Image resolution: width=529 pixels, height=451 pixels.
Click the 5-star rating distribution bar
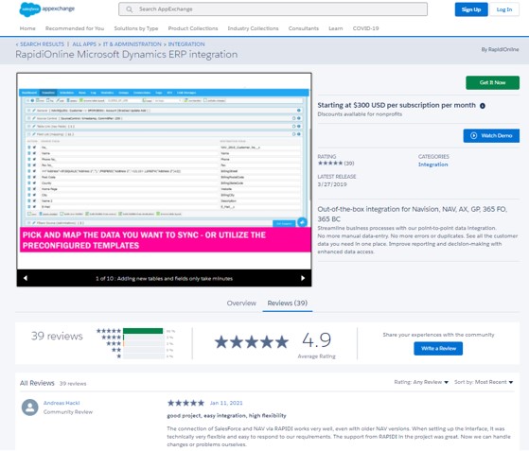click(x=144, y=331)
